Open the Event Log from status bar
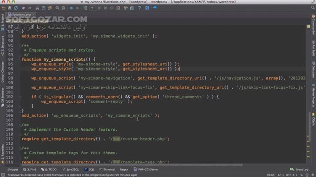 pyautogui.click(x=299, y=169)
